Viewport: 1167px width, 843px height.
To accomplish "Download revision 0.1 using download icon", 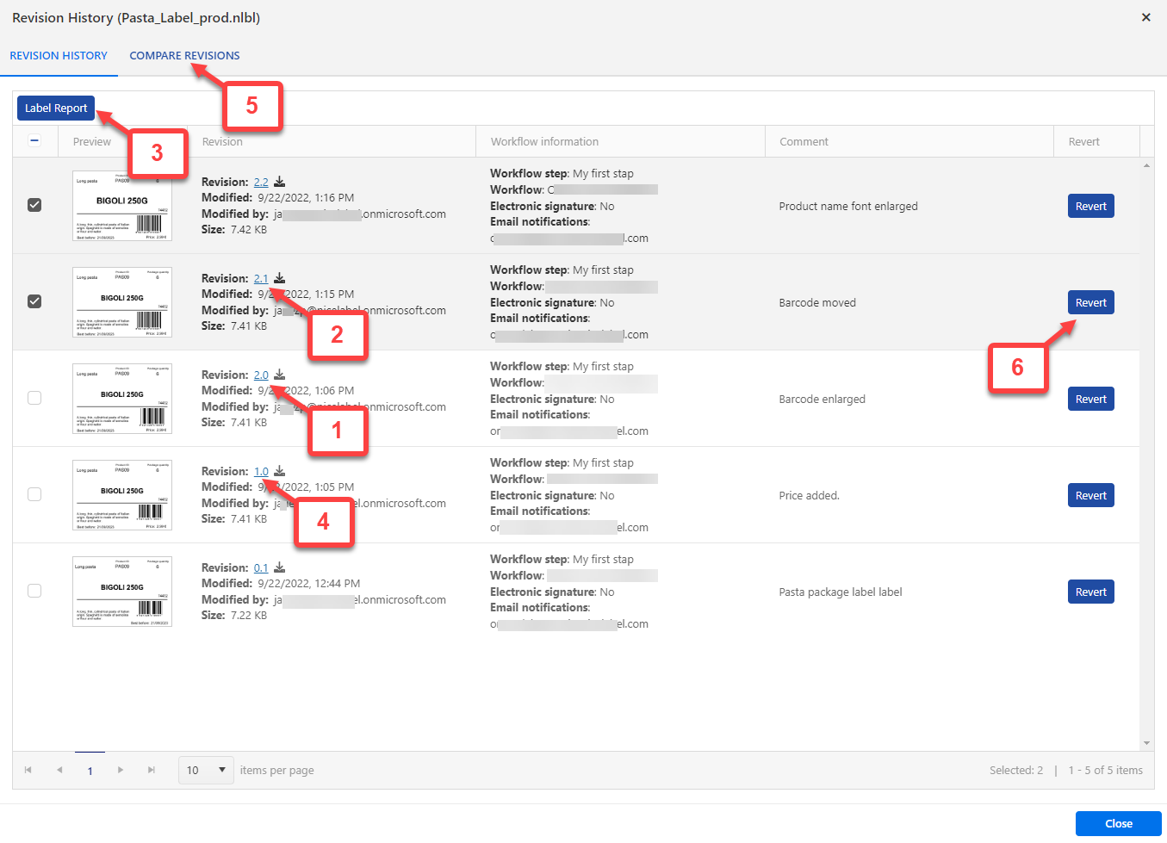I will (280, 567).
